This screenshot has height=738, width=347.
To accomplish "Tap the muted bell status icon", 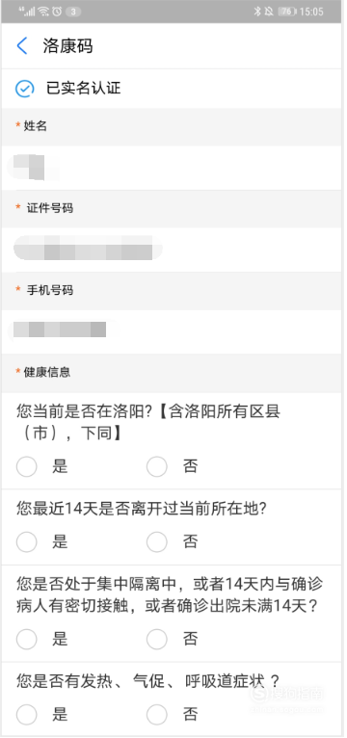I will 269,12.
